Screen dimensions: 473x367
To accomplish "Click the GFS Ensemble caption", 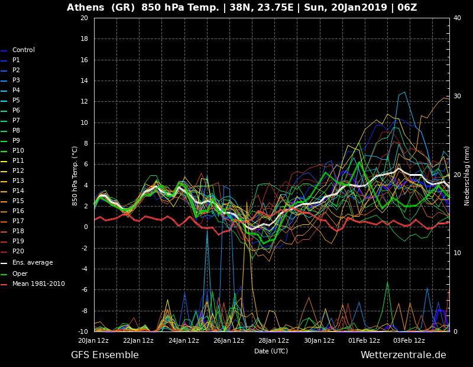I will 105,355.
